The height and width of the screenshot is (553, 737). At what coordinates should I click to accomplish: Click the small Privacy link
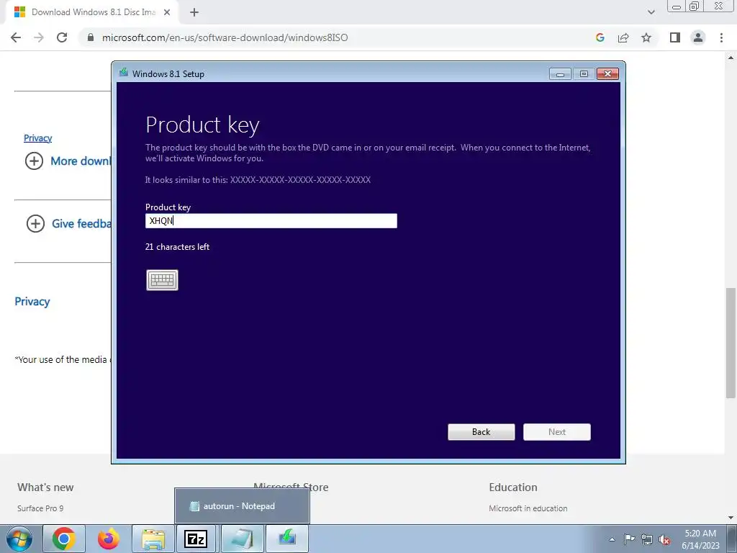37,138
